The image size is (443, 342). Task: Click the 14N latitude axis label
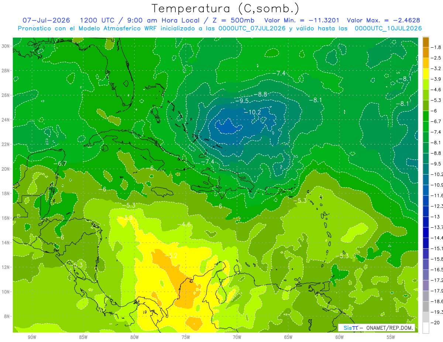pos(6,243)
